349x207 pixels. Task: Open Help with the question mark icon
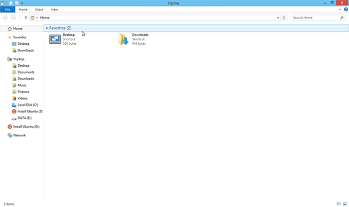coord(346,9)
